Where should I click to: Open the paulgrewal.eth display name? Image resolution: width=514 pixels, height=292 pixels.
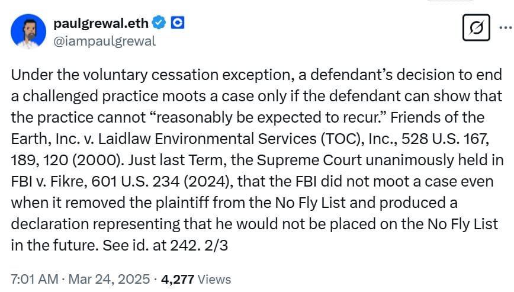pos(101,23)
